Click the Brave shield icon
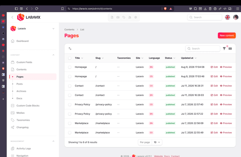 pyautogui.click(x=165, y=9)
